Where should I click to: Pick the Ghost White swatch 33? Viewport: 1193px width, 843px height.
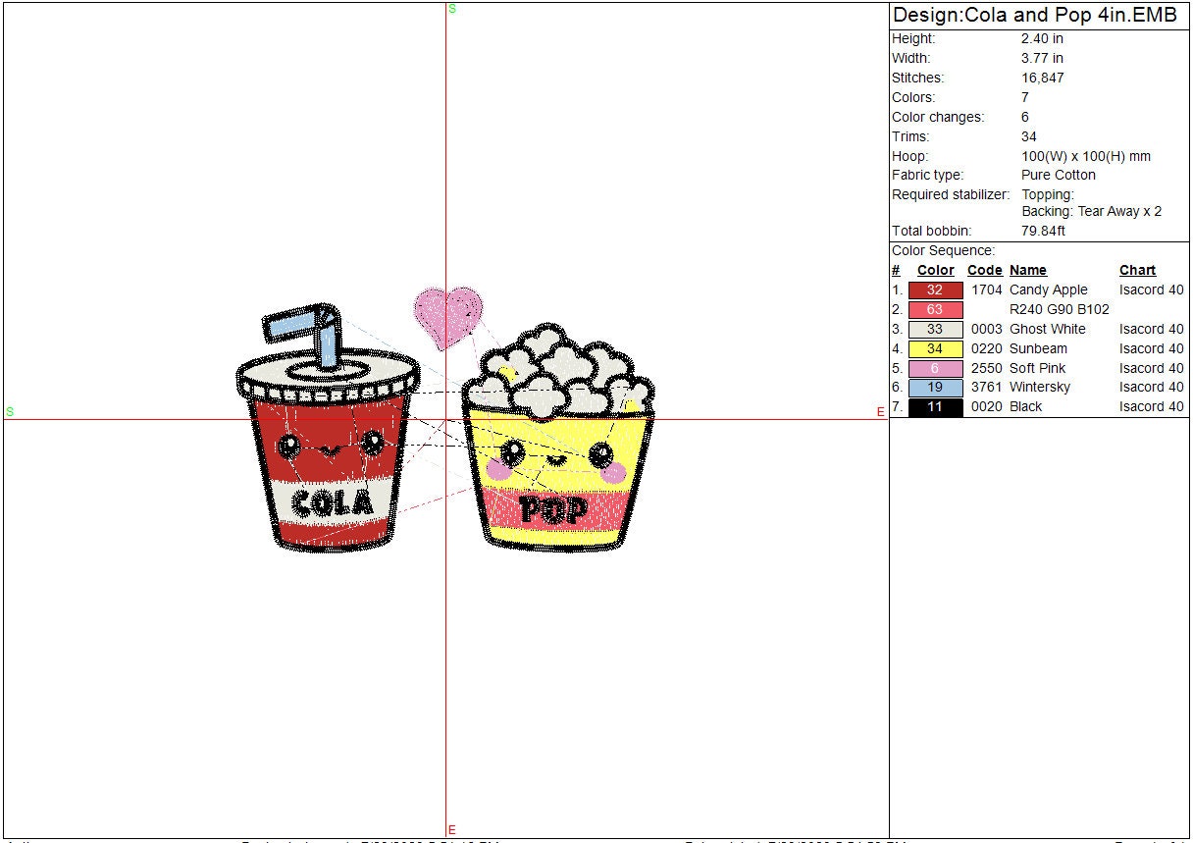click(935, 330)
